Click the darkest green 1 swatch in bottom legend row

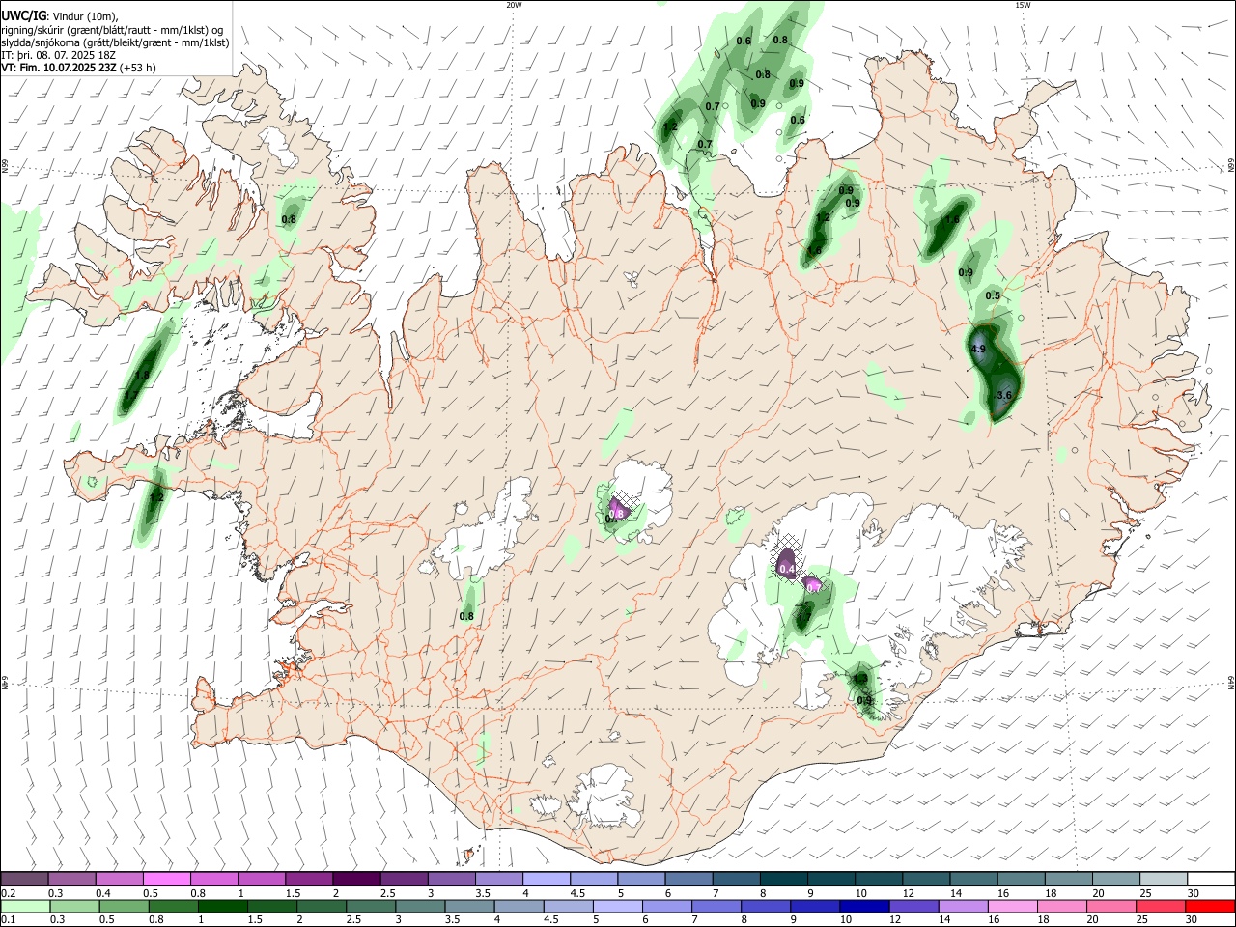pyautogui.click(x=222, y=907)
